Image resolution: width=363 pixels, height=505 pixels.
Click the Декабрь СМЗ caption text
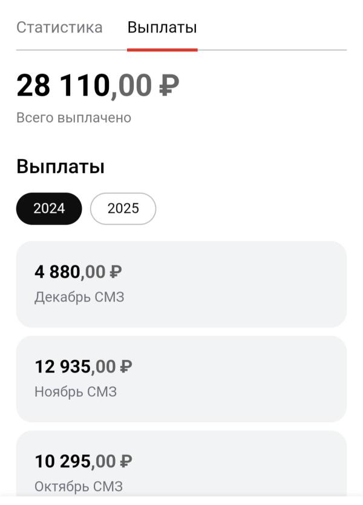pyautogui.click(x=79, y=297)
